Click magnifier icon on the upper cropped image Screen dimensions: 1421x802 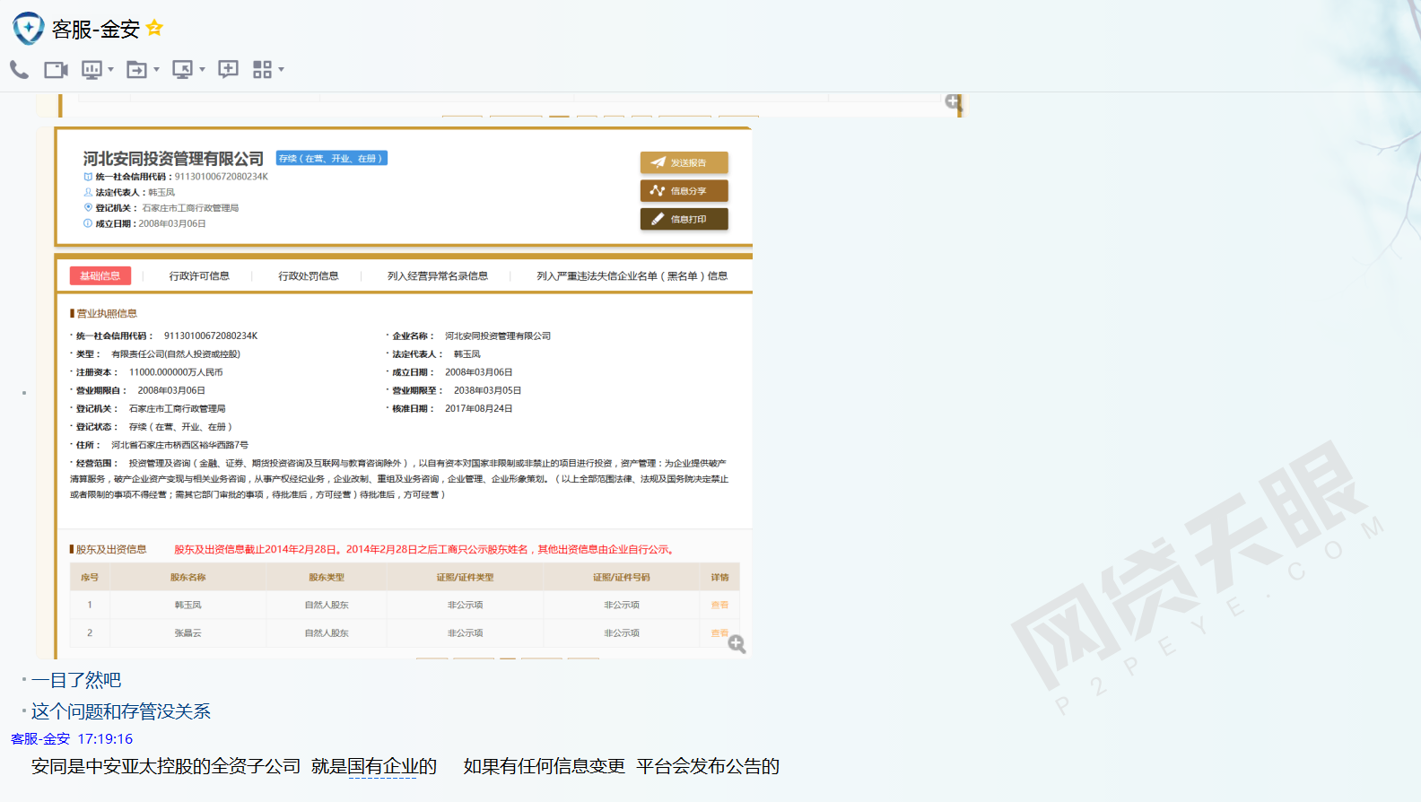[954, 102]
